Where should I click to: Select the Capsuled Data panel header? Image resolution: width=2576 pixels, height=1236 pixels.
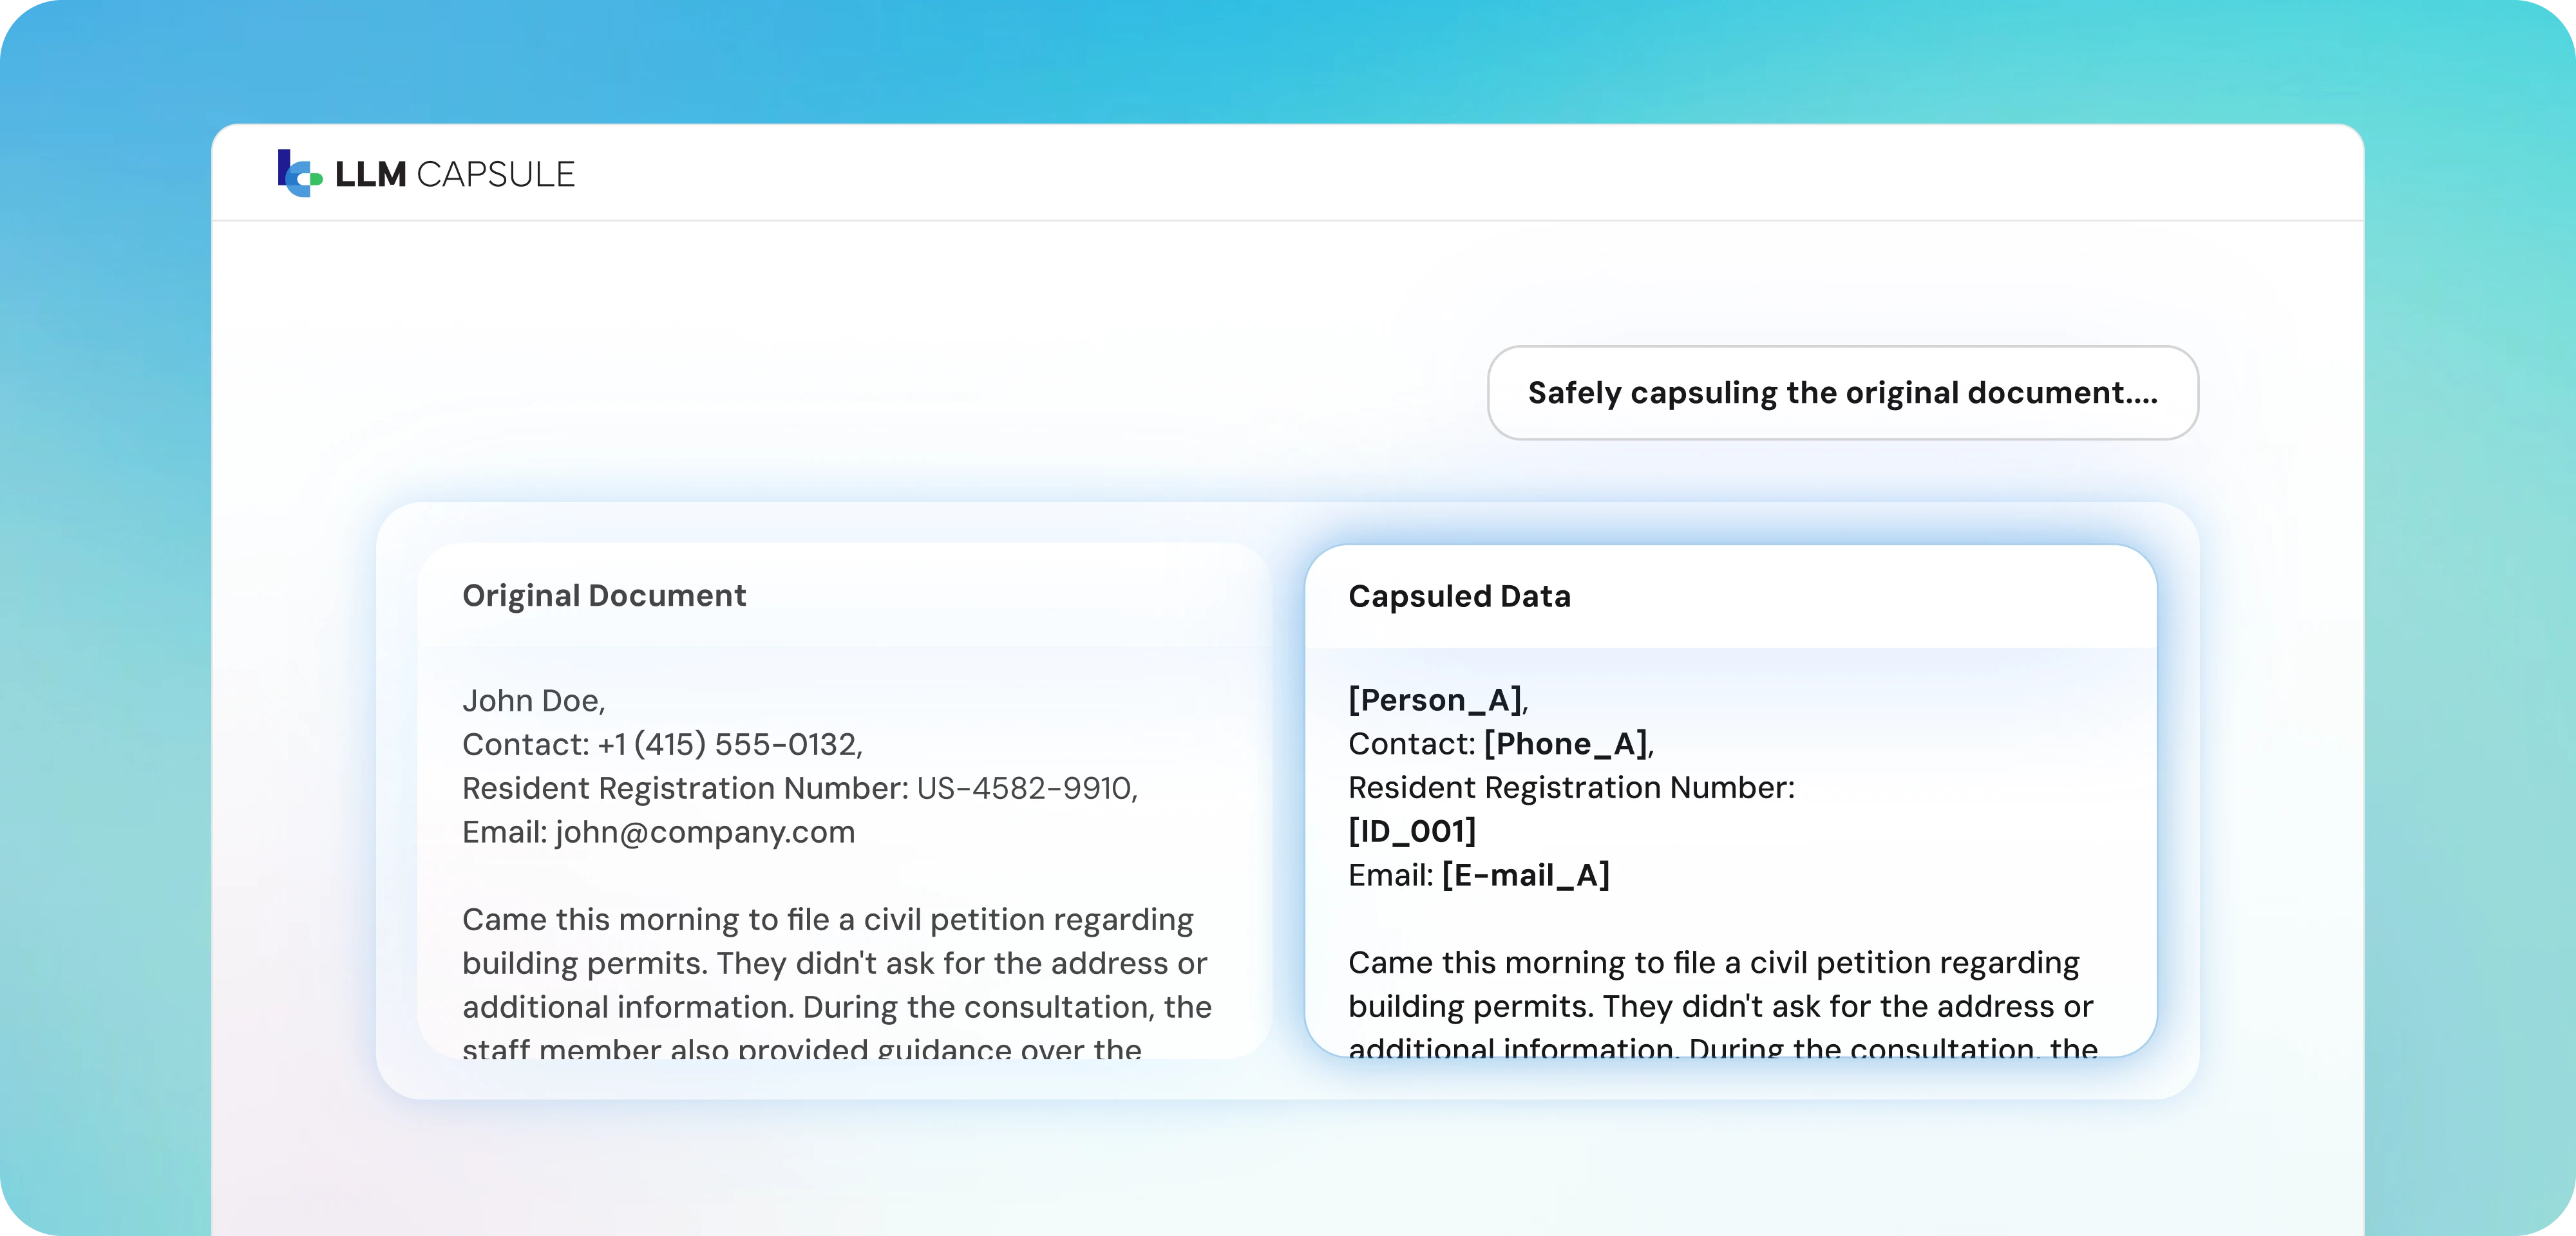pos(1459,597)
